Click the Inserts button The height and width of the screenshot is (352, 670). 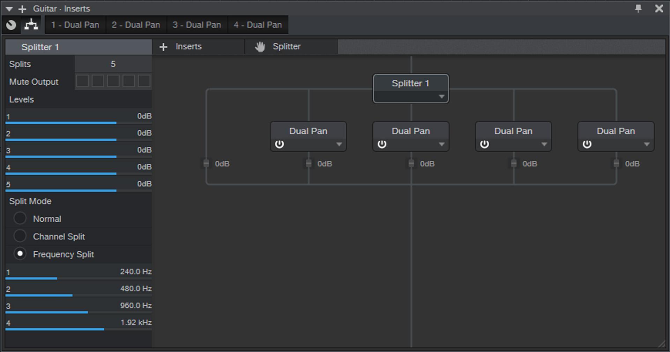(x=188, y=46)
